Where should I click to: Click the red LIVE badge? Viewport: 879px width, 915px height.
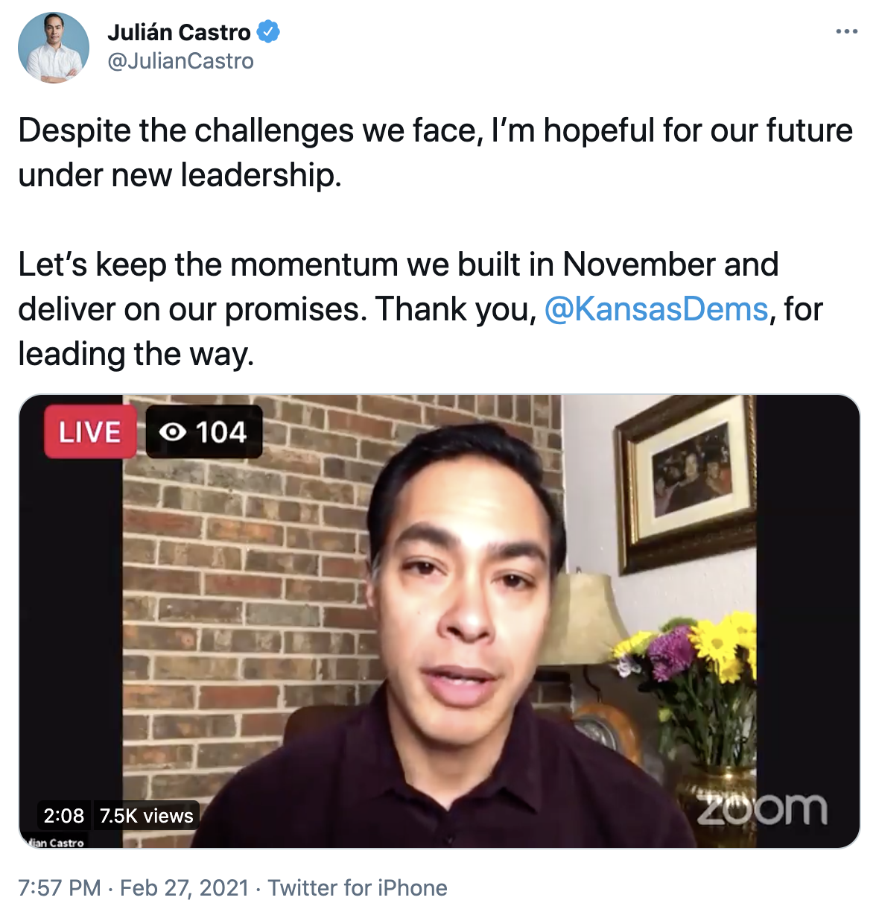tap(89, 432)
